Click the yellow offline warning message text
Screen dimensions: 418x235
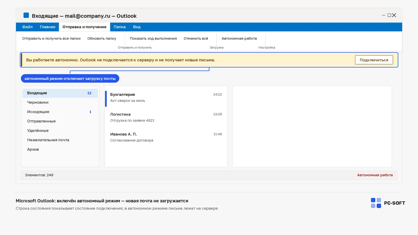(x=120, y=60)
